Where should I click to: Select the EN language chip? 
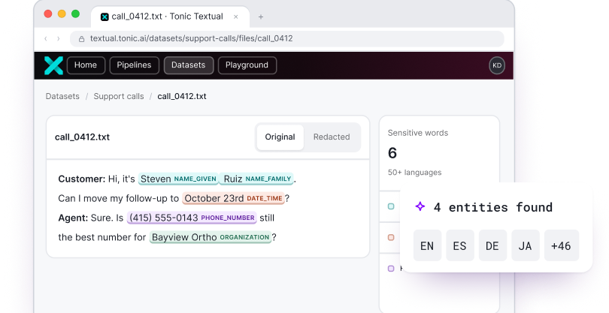point(427,245)
